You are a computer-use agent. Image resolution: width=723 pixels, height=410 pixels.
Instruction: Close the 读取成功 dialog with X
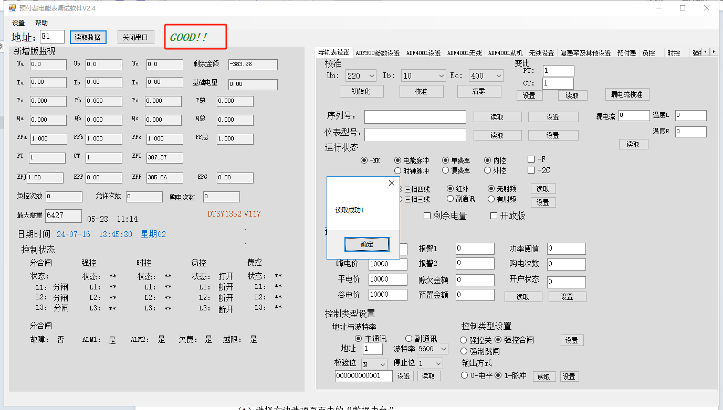pyautogui.click(x=391, y=183)
